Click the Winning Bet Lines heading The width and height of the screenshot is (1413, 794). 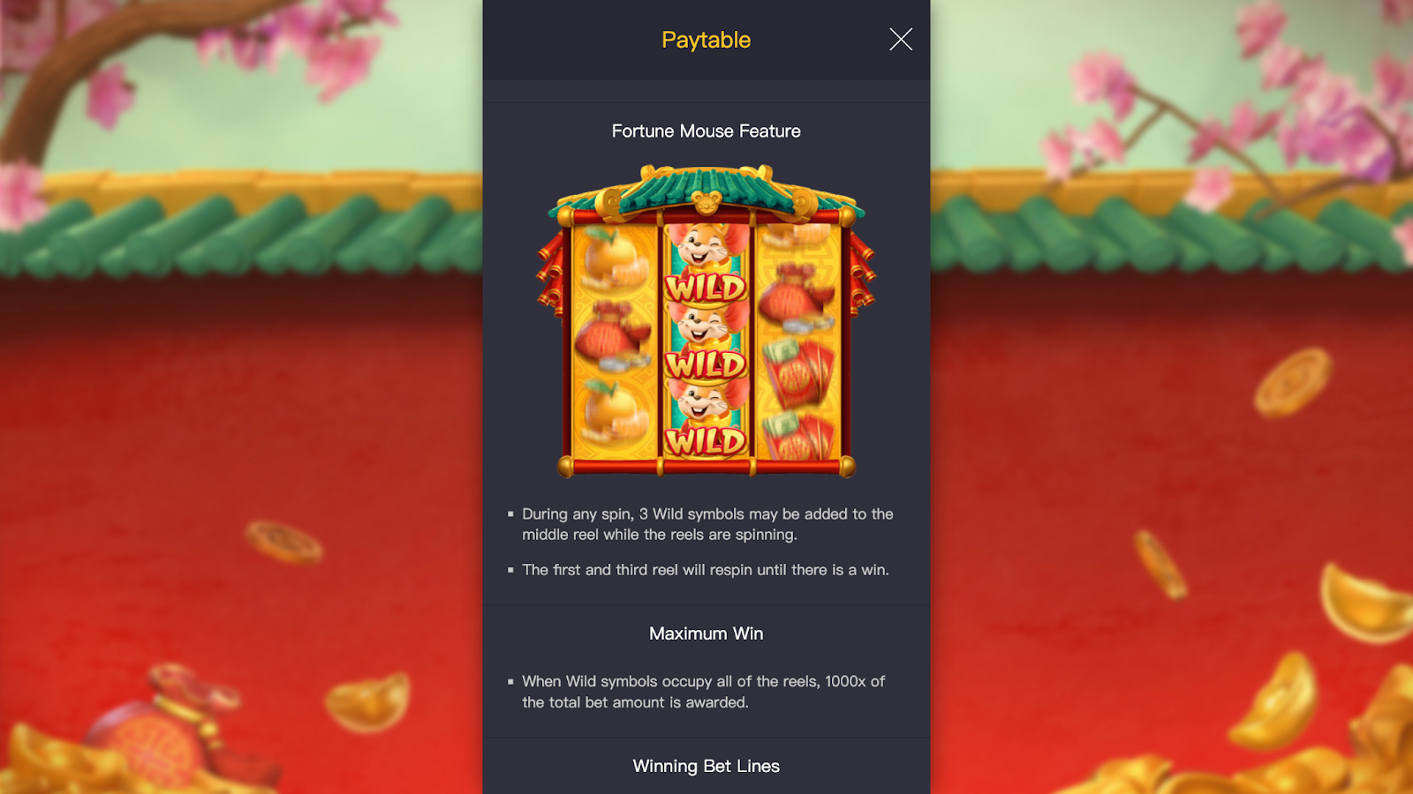(706, 766)
